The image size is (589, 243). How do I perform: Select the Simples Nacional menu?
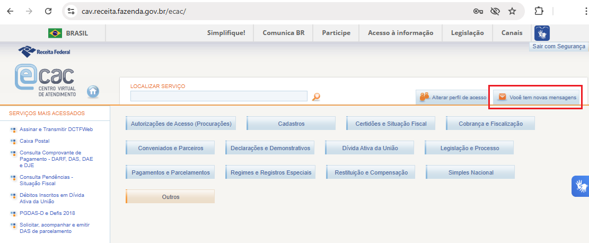pos(470,172)
